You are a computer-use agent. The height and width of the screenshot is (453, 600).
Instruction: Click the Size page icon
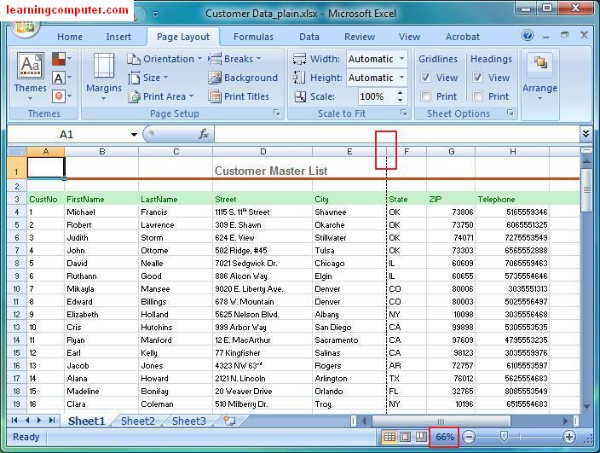[x=134, y=78]
